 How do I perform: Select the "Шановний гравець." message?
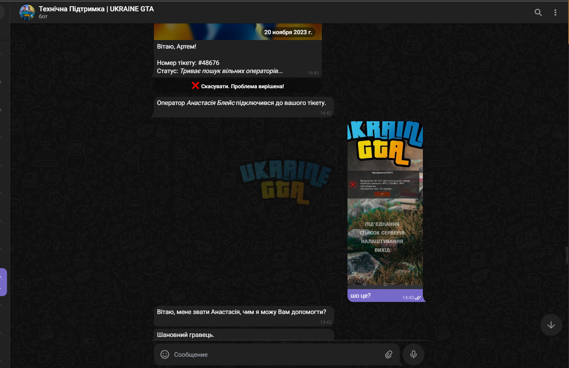(x=185, y=335)
